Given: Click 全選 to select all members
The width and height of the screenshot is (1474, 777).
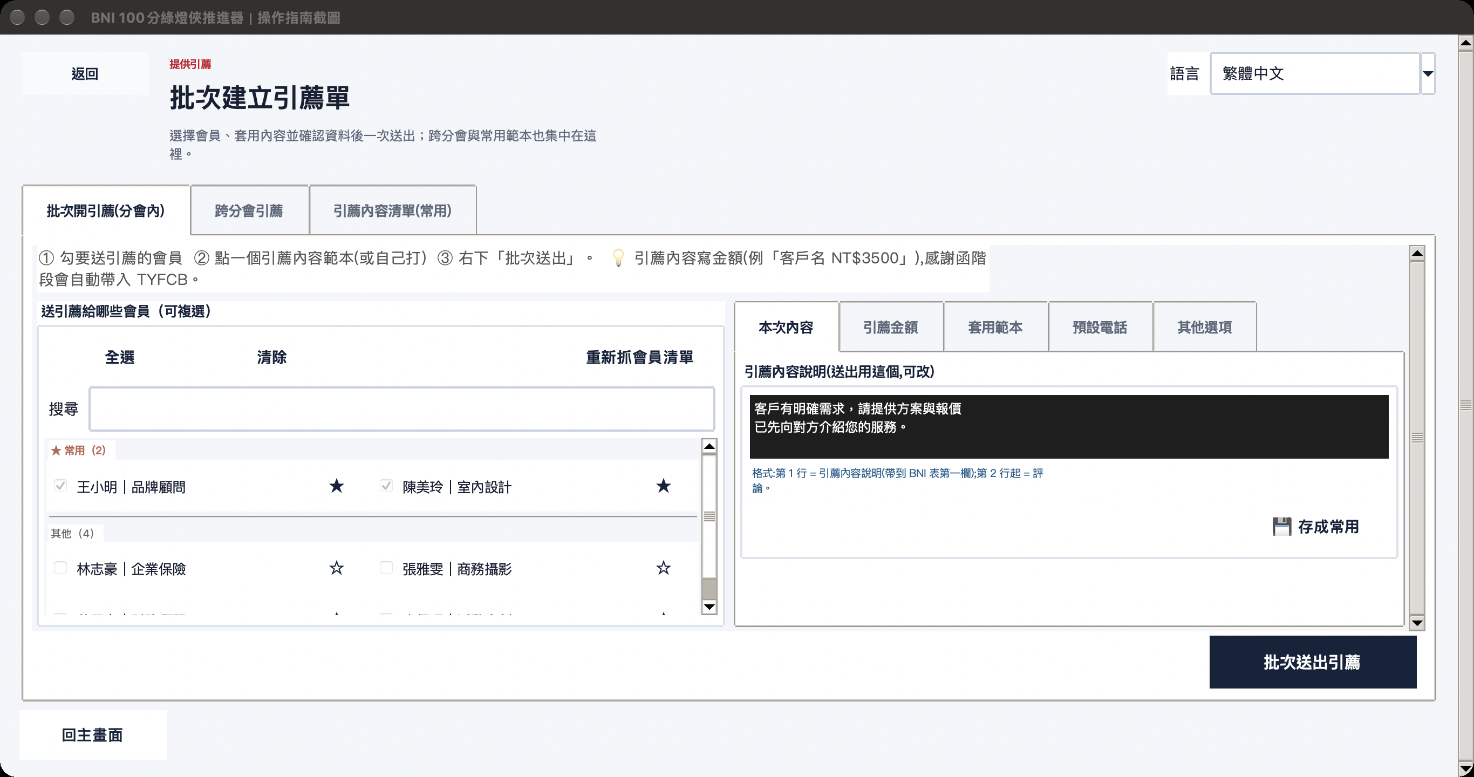Looking at the screenshot, I should pos(120,357).
